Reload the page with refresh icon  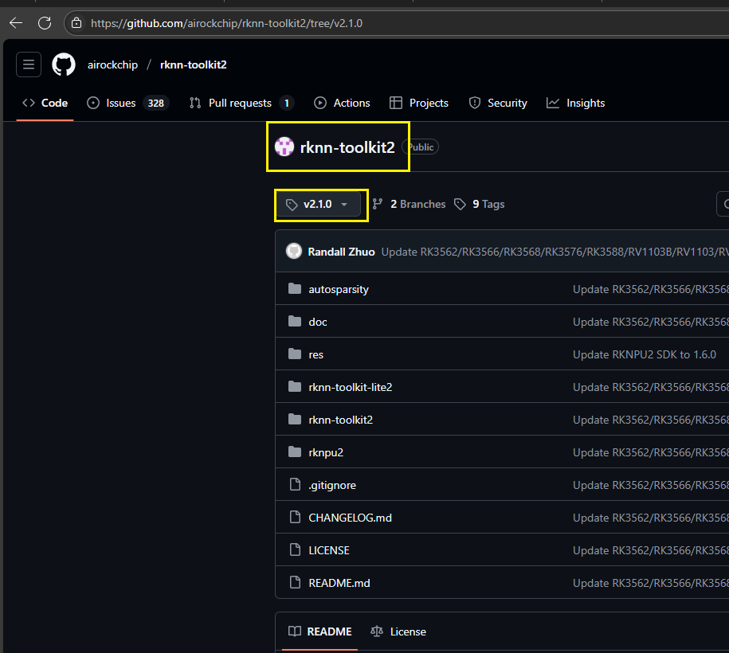pos(45,23)
